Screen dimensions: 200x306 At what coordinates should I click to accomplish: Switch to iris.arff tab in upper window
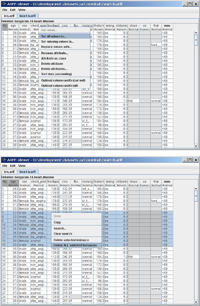click(x=9, y=16)
